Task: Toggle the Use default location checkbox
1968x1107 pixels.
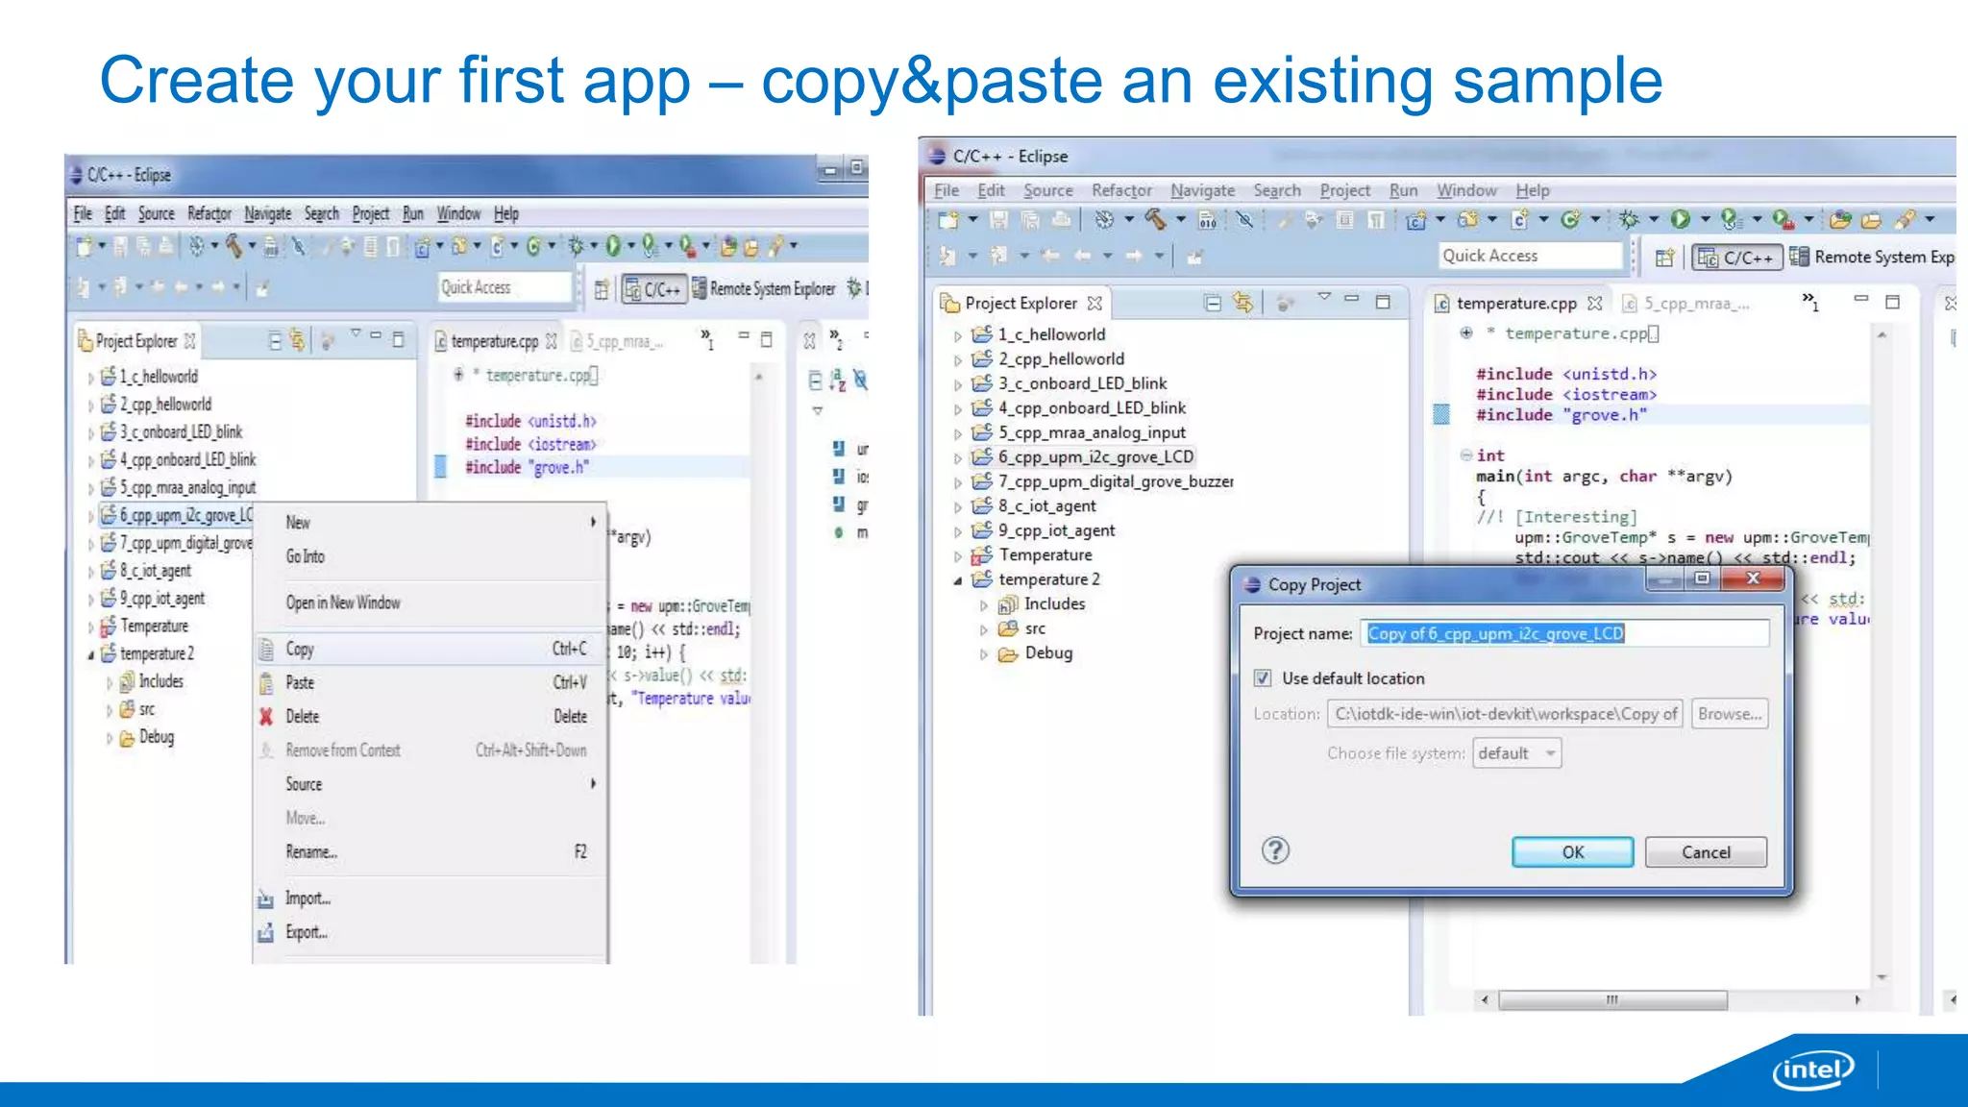Action: click(x=1263, y=678)
